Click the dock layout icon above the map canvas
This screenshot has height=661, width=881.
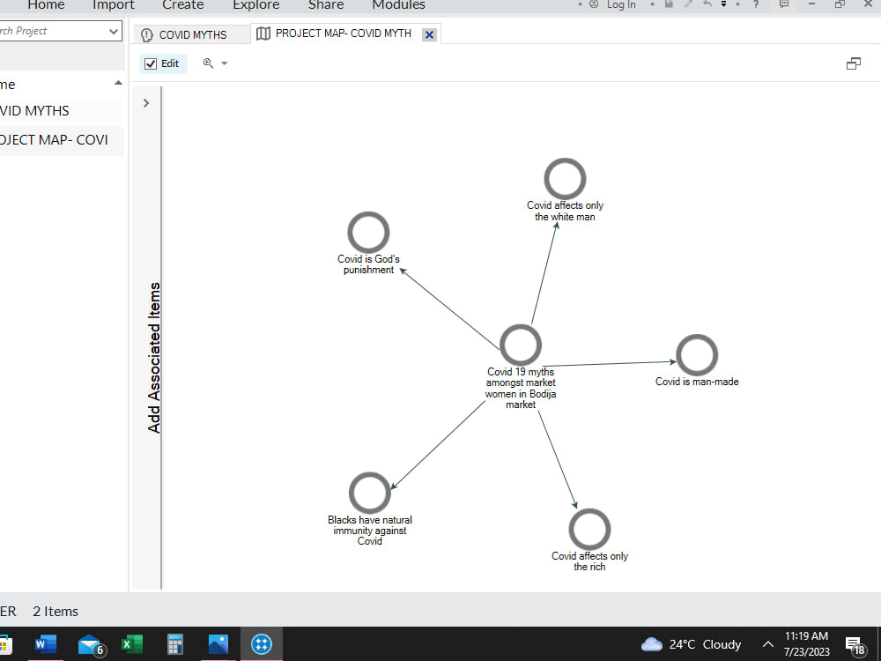853,63
